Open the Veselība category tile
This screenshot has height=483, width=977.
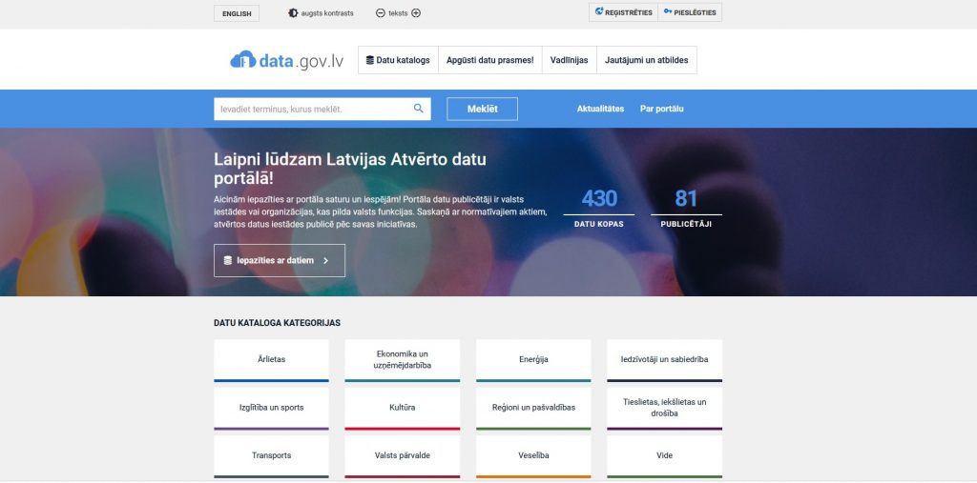pos(533,455)
